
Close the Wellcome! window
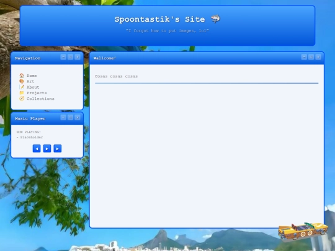[318, 57]
